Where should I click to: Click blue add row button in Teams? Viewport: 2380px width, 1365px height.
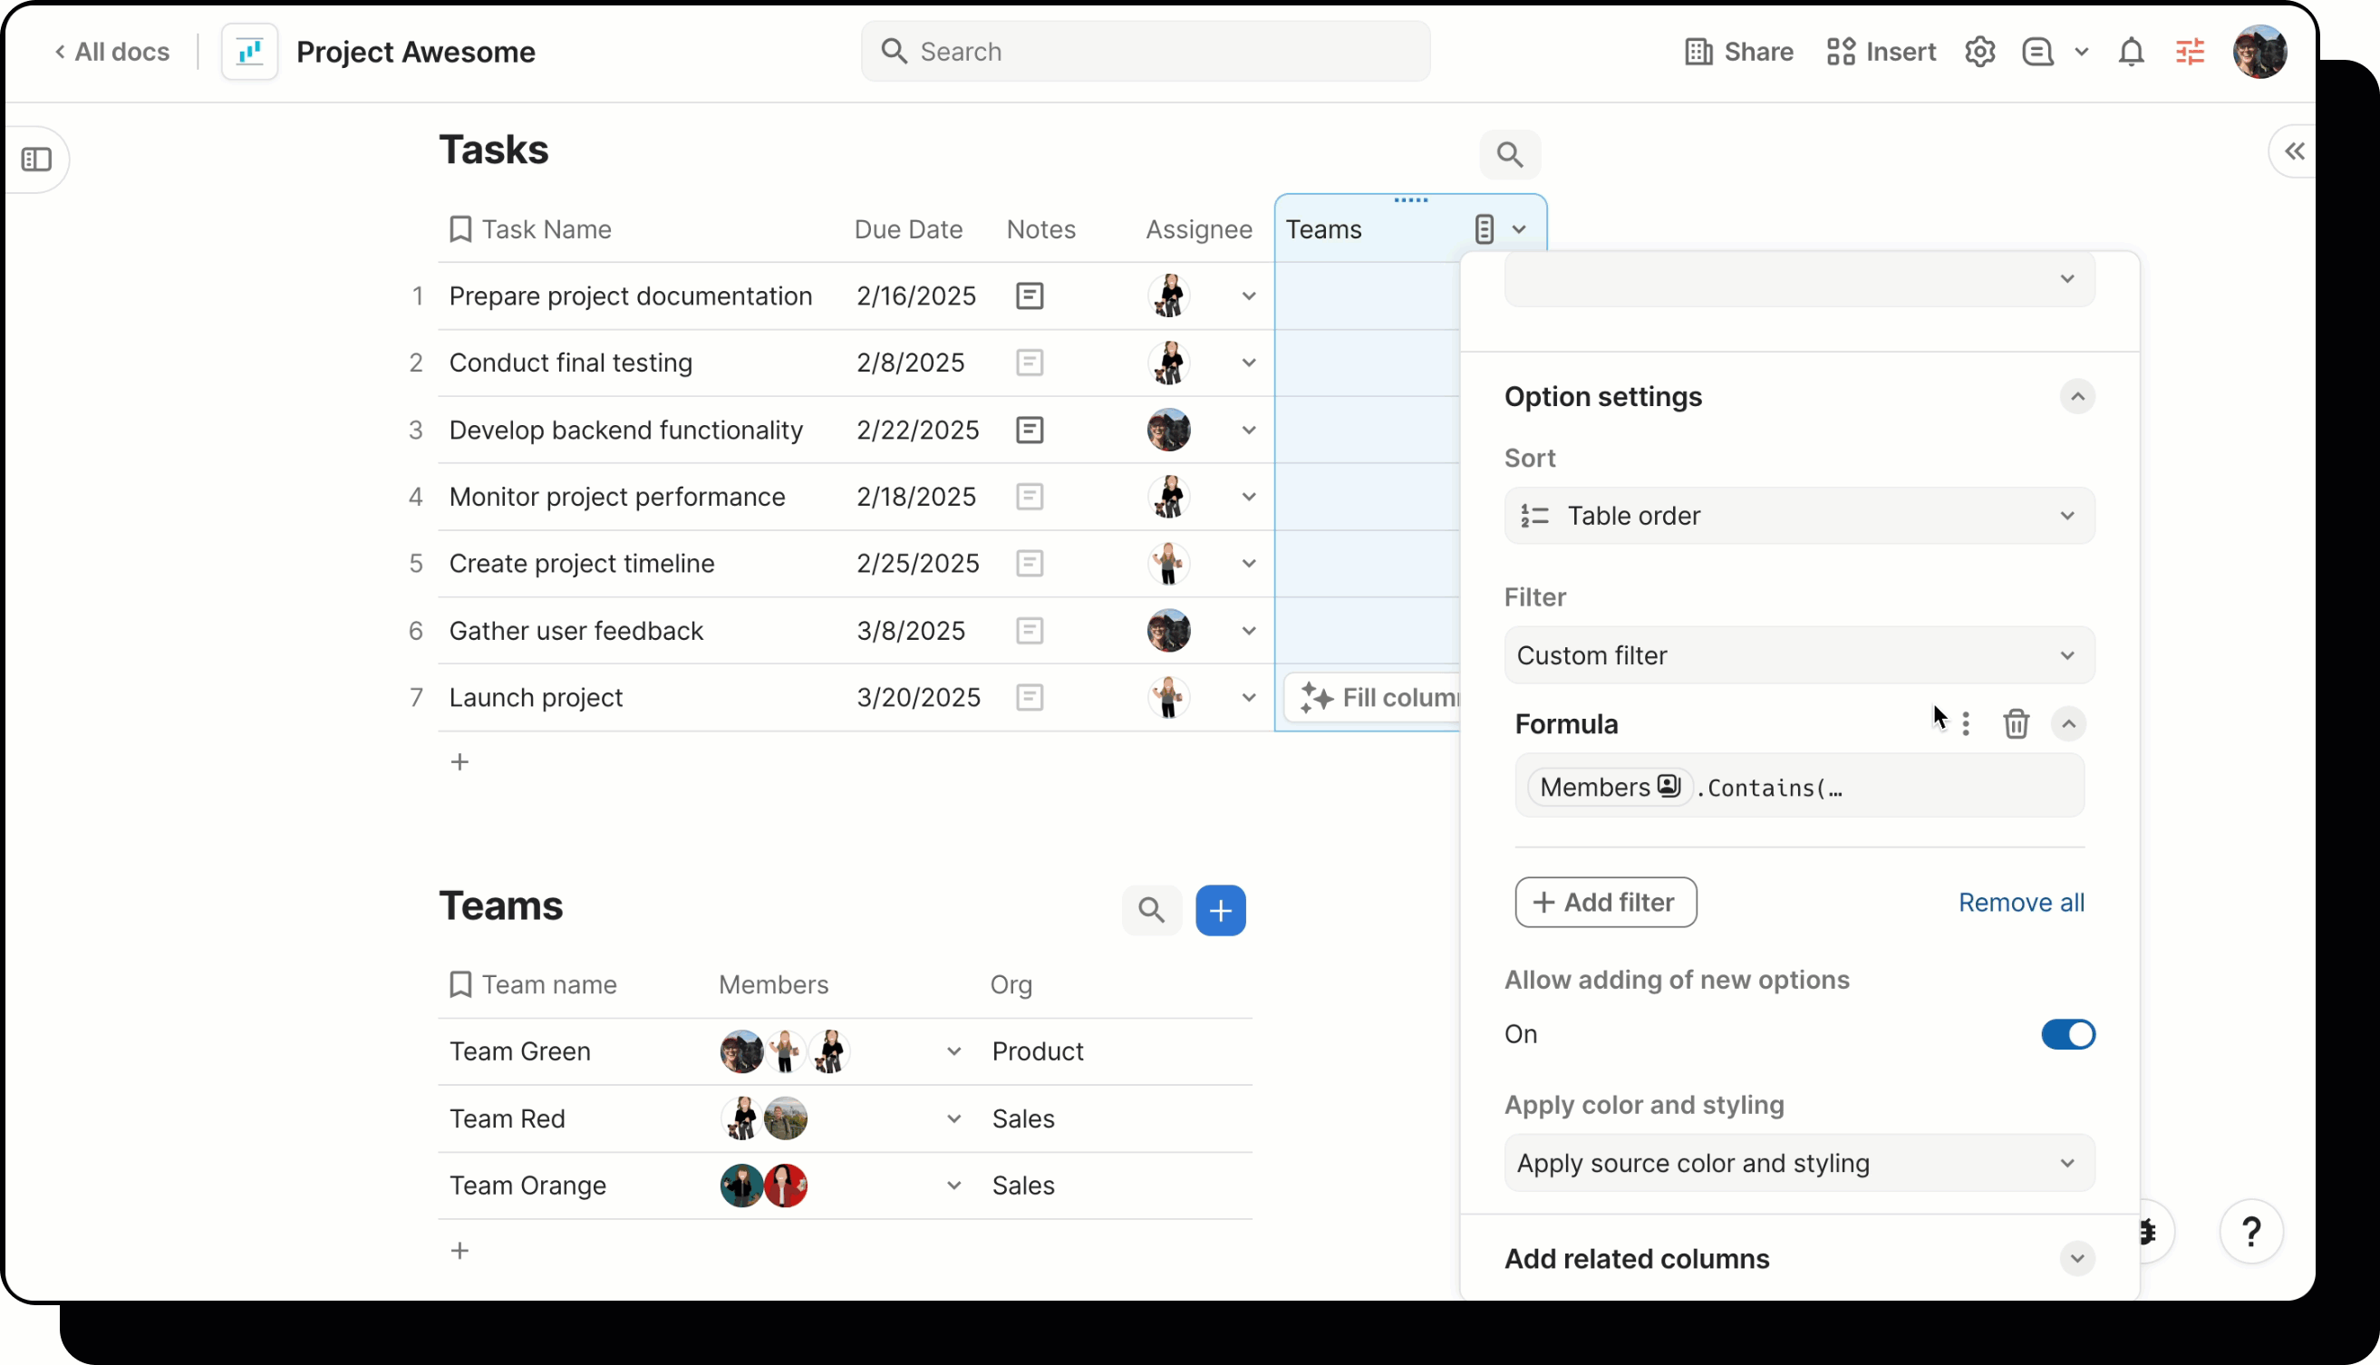tap(1221, 910)
